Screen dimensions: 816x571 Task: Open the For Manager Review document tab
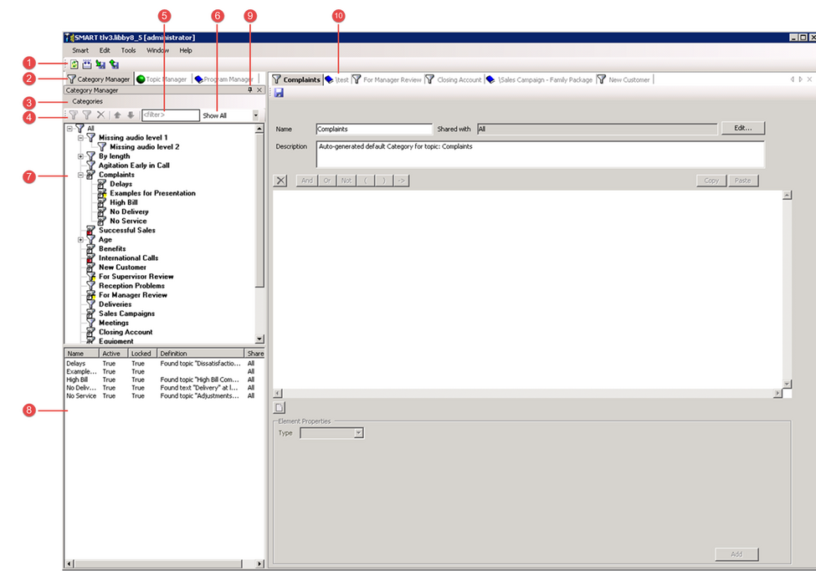pos(387,79)
